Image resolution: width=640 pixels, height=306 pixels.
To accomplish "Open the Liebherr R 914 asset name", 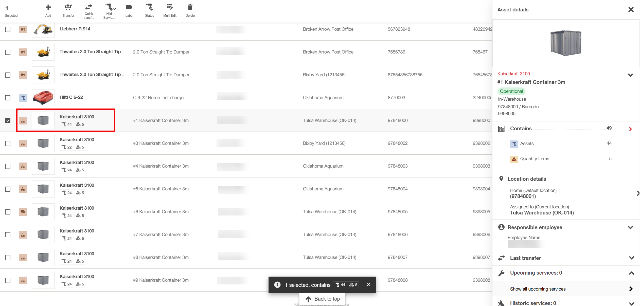I will (75, 29).
